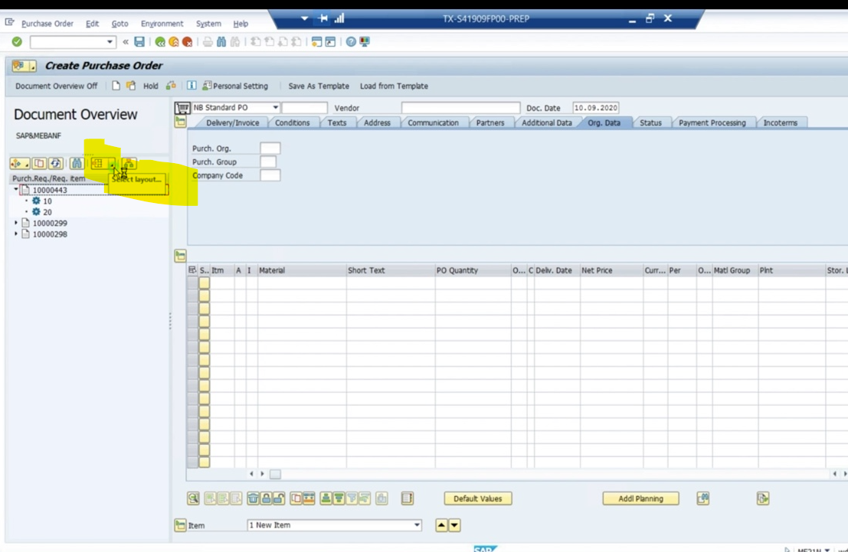The width and height of the screenshot is (848, 552).
Task: Click the binoculars Find icon in Document Overview
Action: click(77, 163)
